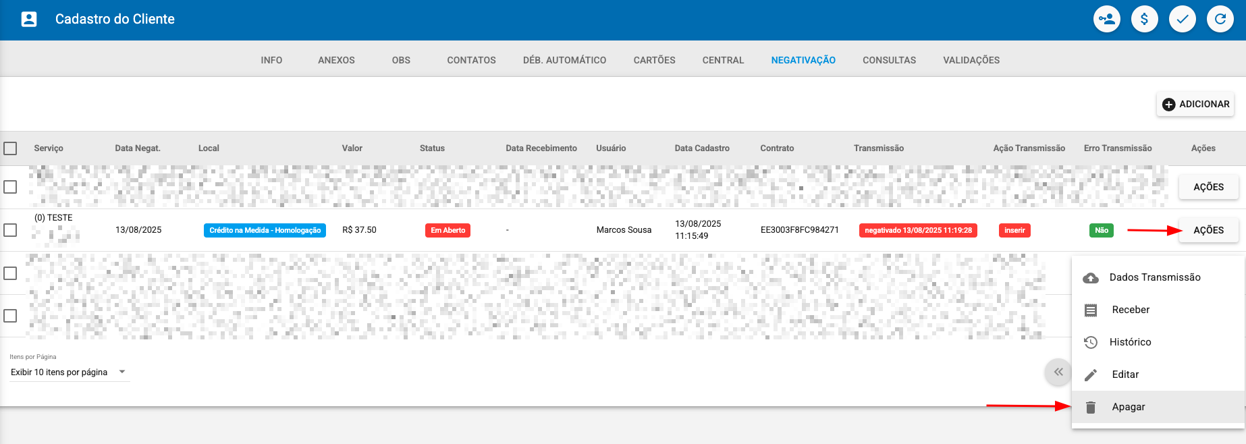
Task: Switch to the CENTRAL tab
Action: [723, 60]
